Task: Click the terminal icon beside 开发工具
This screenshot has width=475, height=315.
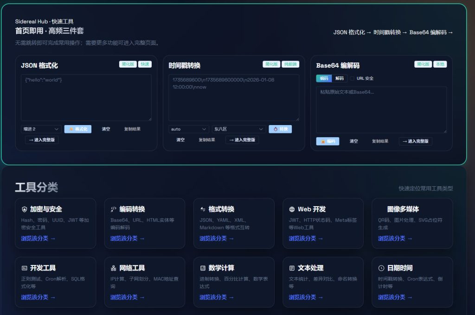Action: click(x=24, y=268)
